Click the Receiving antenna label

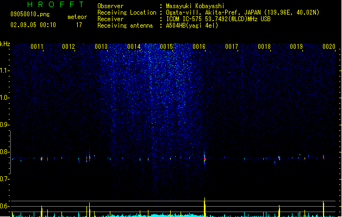[125, 25]
